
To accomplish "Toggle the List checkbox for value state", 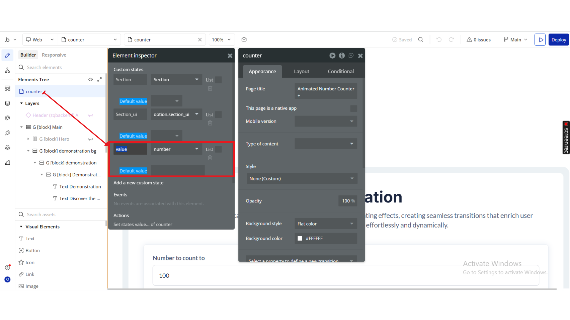I will 218,149.
